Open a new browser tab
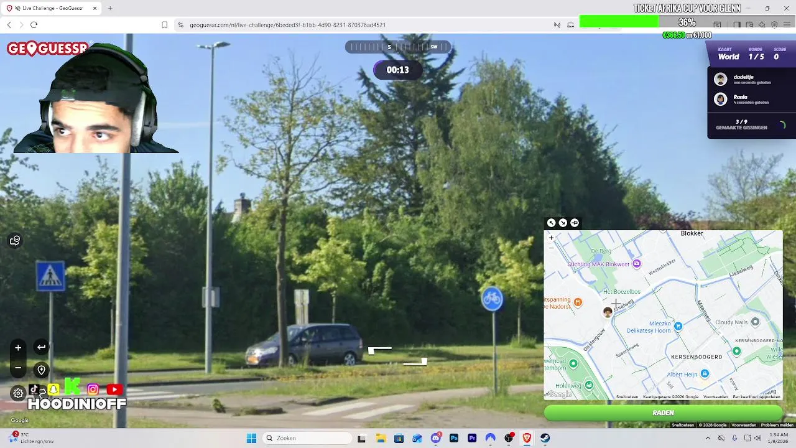796x448 pixels. click(110, 8)
